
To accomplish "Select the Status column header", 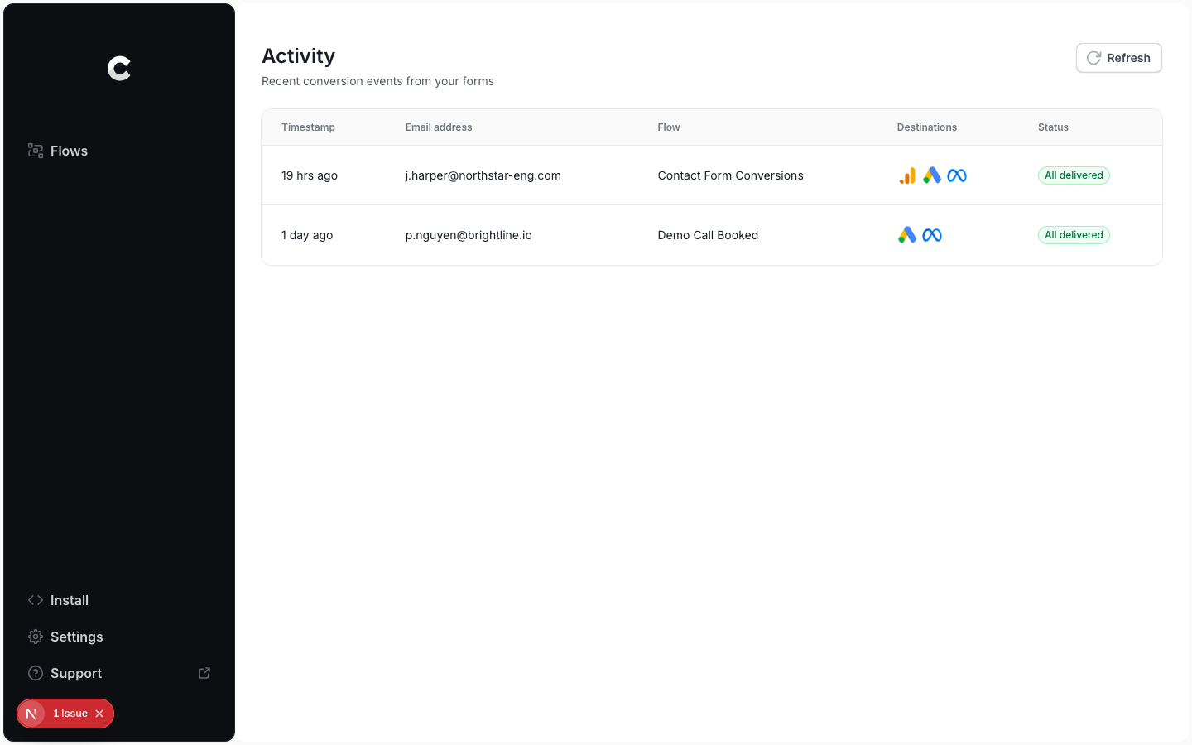I will [x=1053, y=127].
